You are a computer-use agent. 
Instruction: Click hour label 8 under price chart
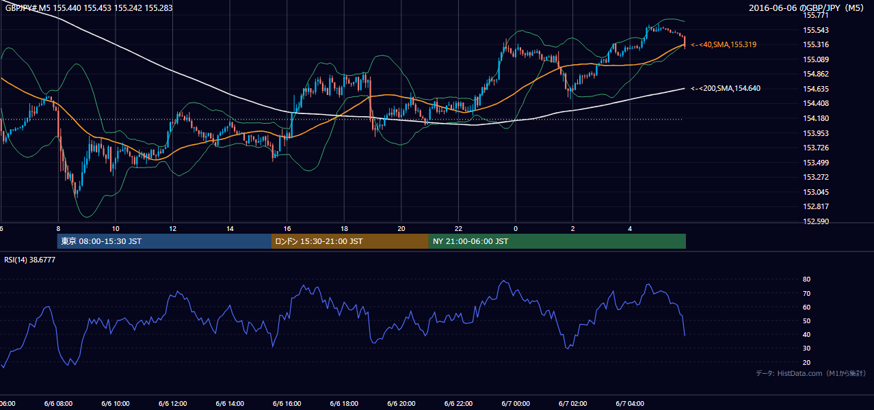(x=58, y=229)
